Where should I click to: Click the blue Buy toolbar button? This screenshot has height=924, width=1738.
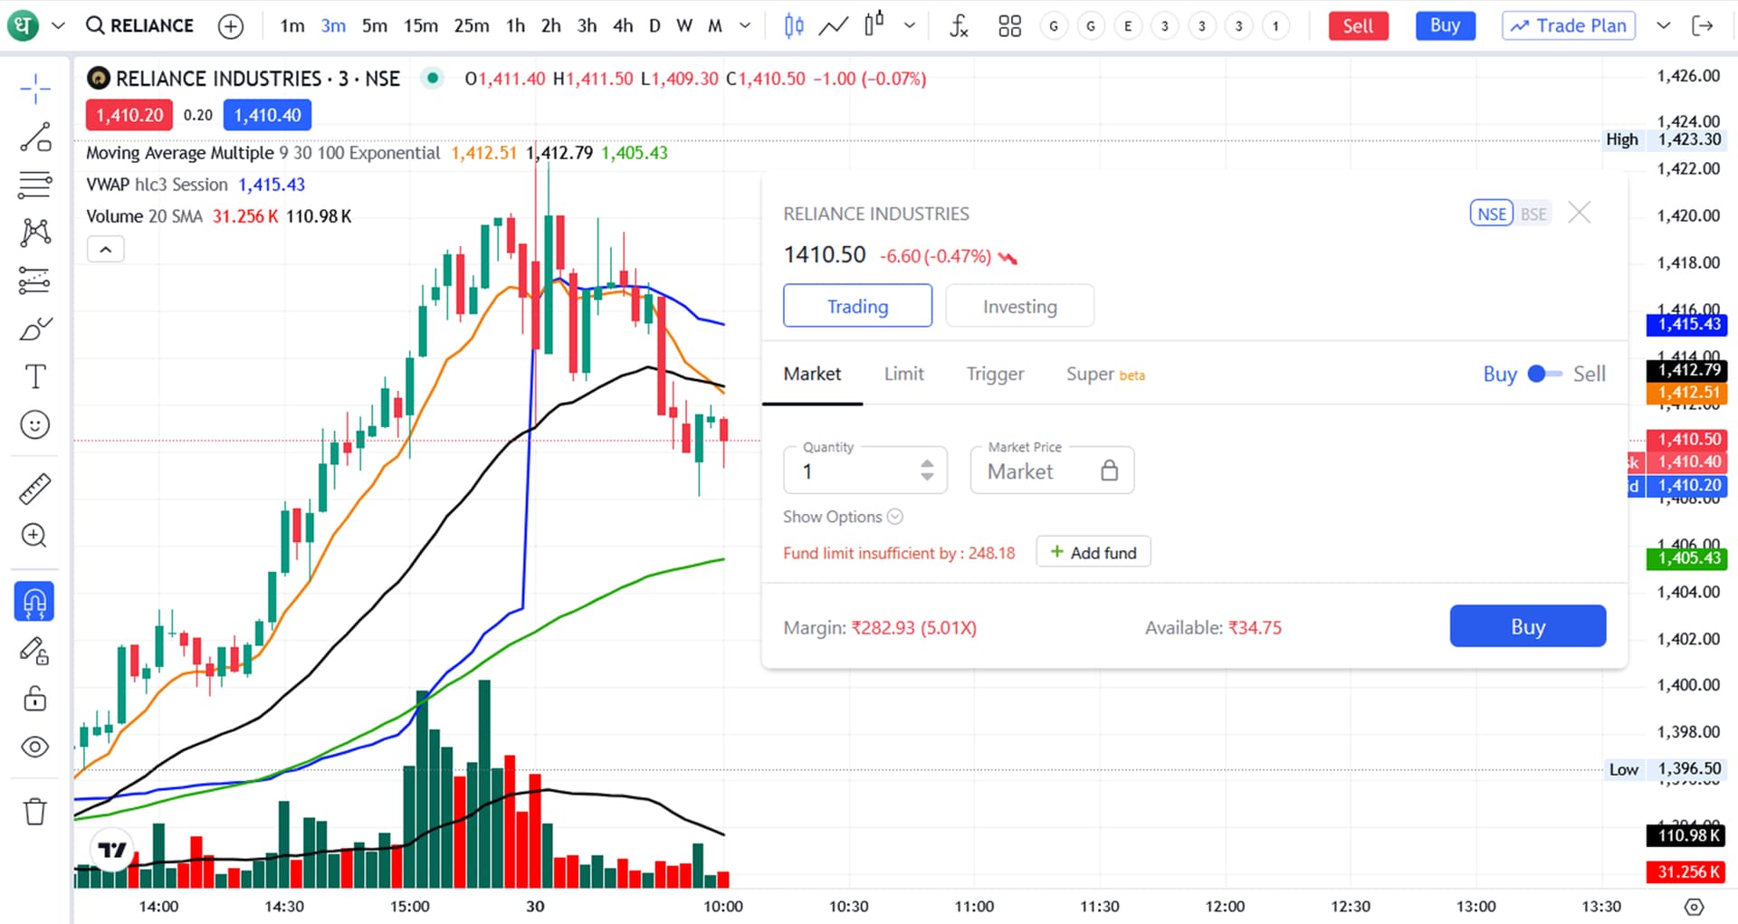pos(1445,25)
